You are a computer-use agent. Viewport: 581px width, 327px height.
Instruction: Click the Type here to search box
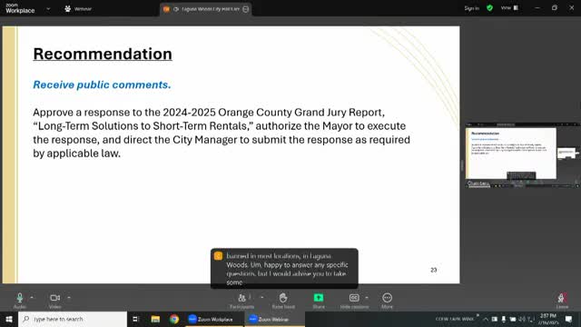73,319
